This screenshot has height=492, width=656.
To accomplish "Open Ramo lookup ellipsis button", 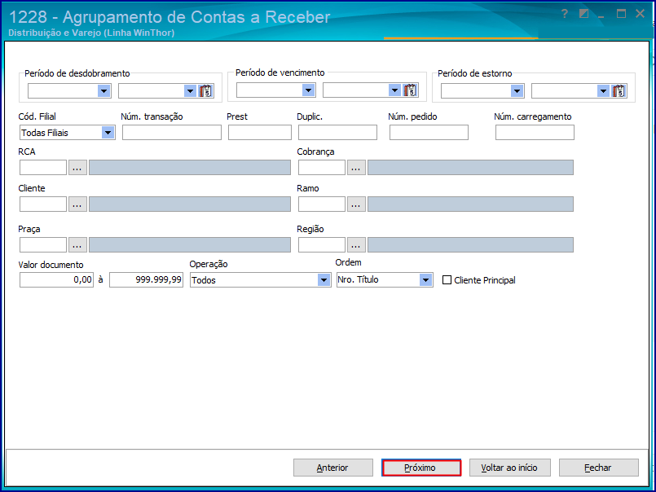I will coord(356,204).
